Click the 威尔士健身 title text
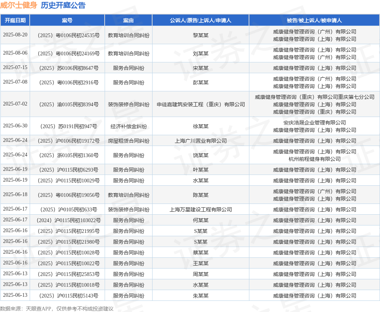Screen dimensions: 380x312 tap(19, 5)
